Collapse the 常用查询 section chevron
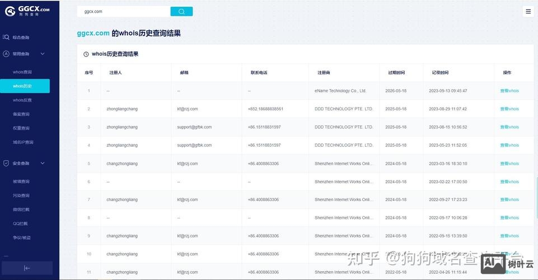Screen dimensions: 538x280 pyautogui.click(x=43, y=54)
